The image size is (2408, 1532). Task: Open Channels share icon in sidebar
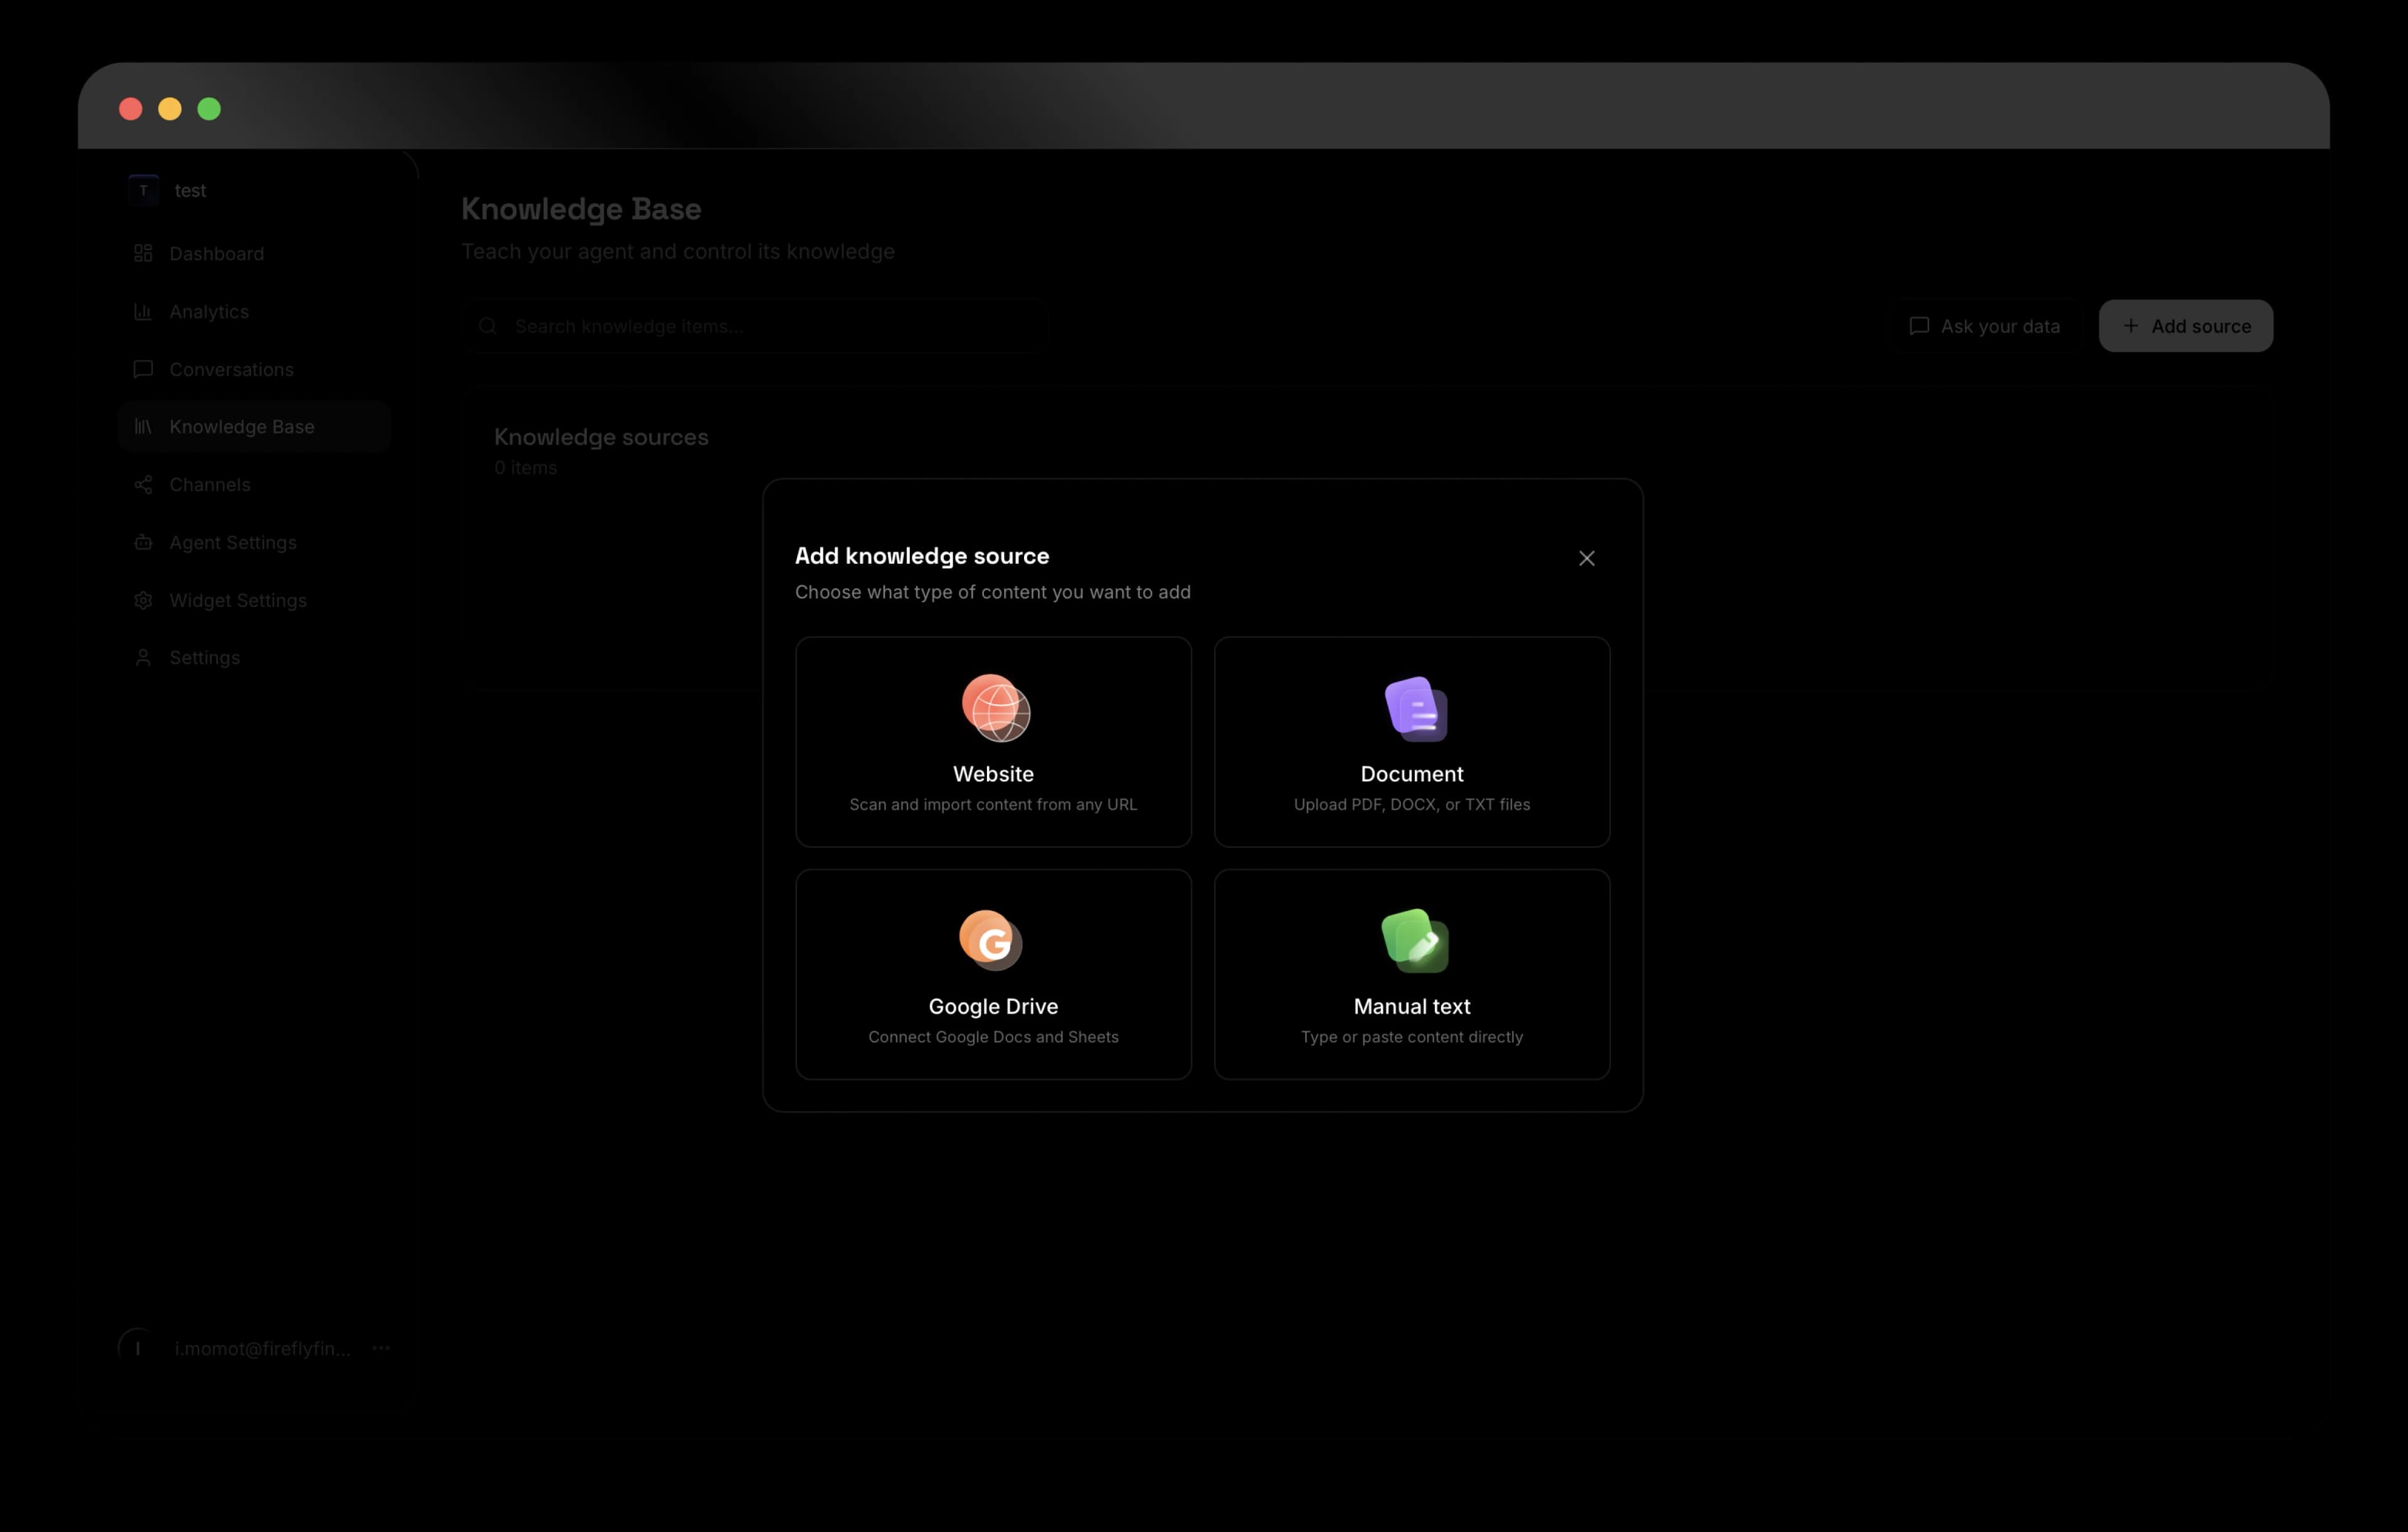pos(143,485)
